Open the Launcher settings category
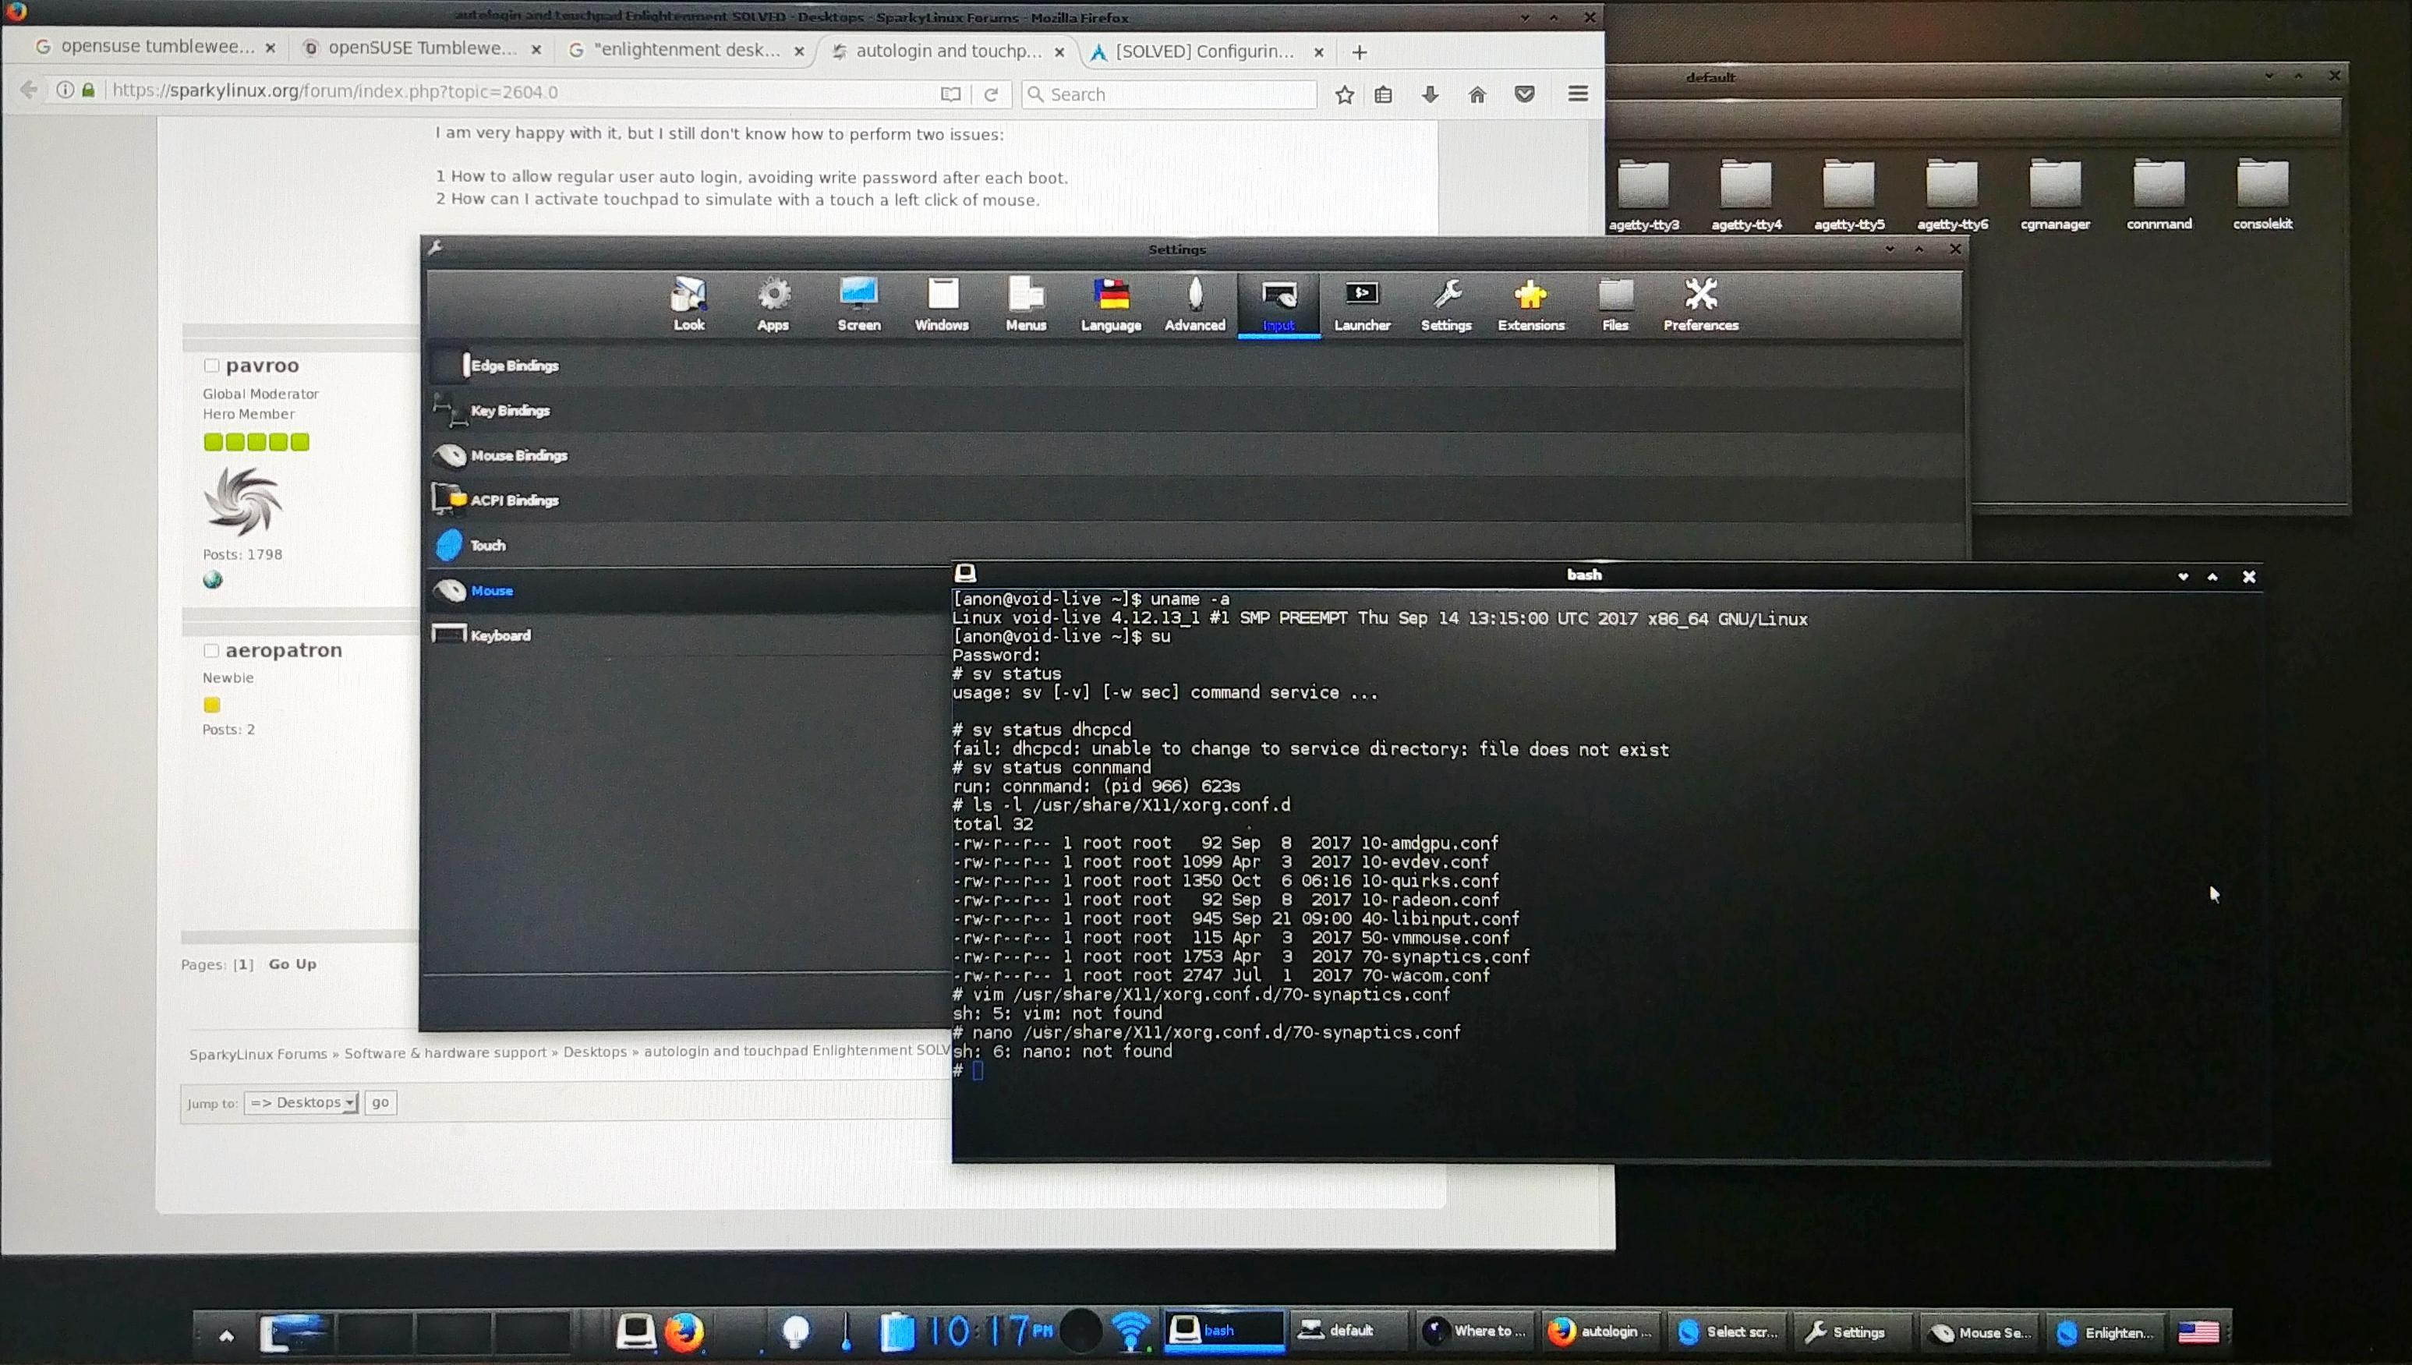 pos(1362,305)
